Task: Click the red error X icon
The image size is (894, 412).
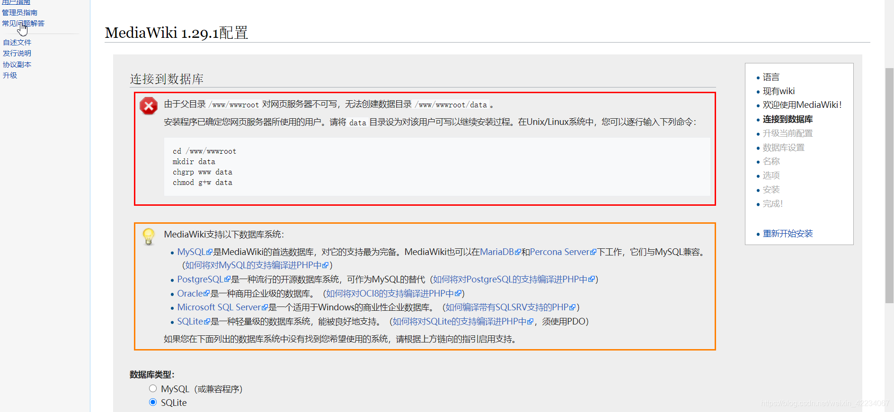Action: click(149, 106)
